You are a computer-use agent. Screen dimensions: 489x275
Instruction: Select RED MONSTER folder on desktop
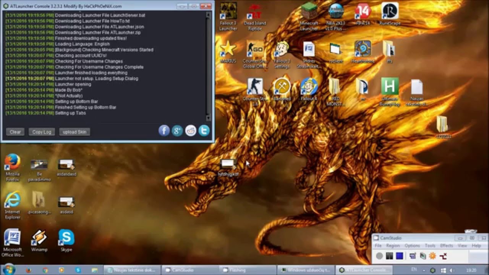coord(336,92)
